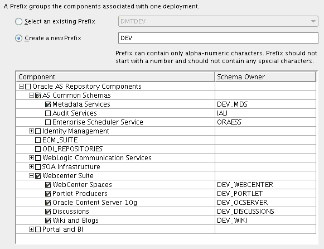Expand the Identity Management node
This screenshot has width=324, height=249.
coord(31,131)
